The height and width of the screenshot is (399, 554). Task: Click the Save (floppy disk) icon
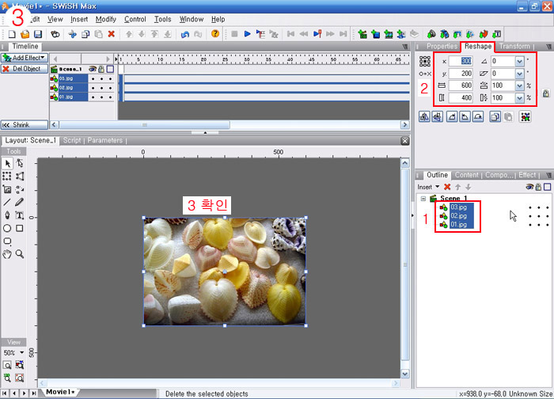click(x=38, y=34)
